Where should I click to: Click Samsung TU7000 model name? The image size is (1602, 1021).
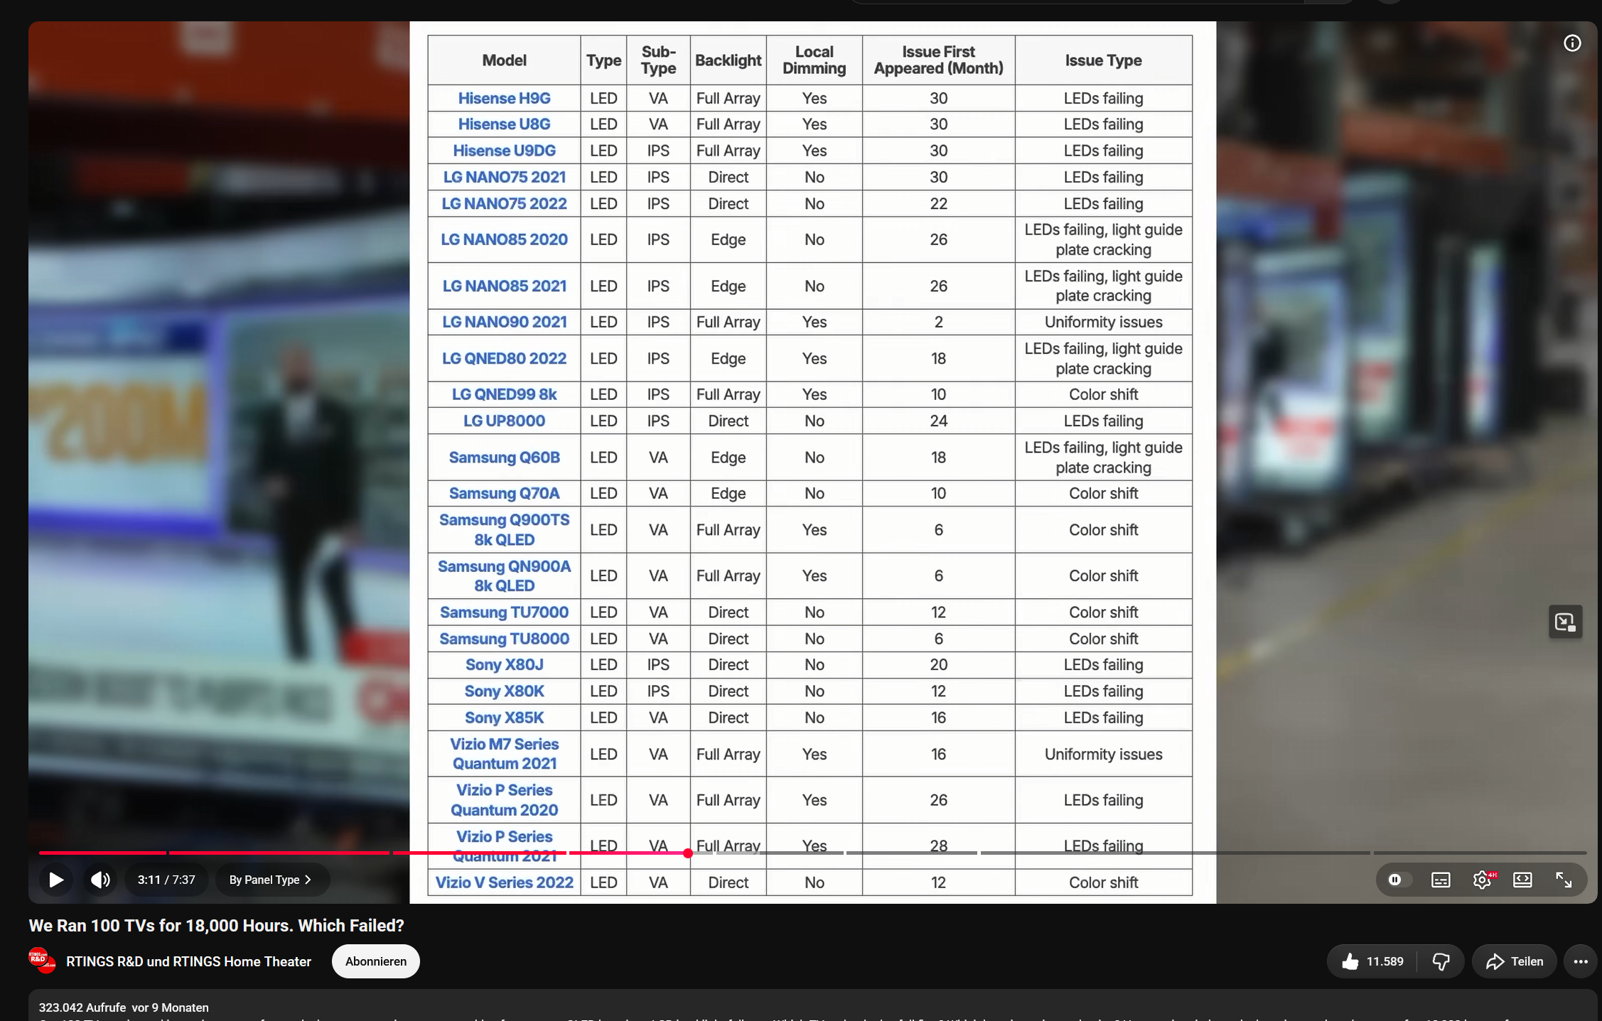point(504,612)
